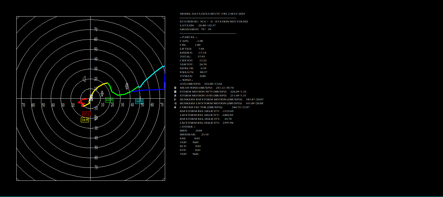This screenshot has height=197, width=443.
Task: Select the 'LIFTED: 7.50' row
Action: (192, 49)
